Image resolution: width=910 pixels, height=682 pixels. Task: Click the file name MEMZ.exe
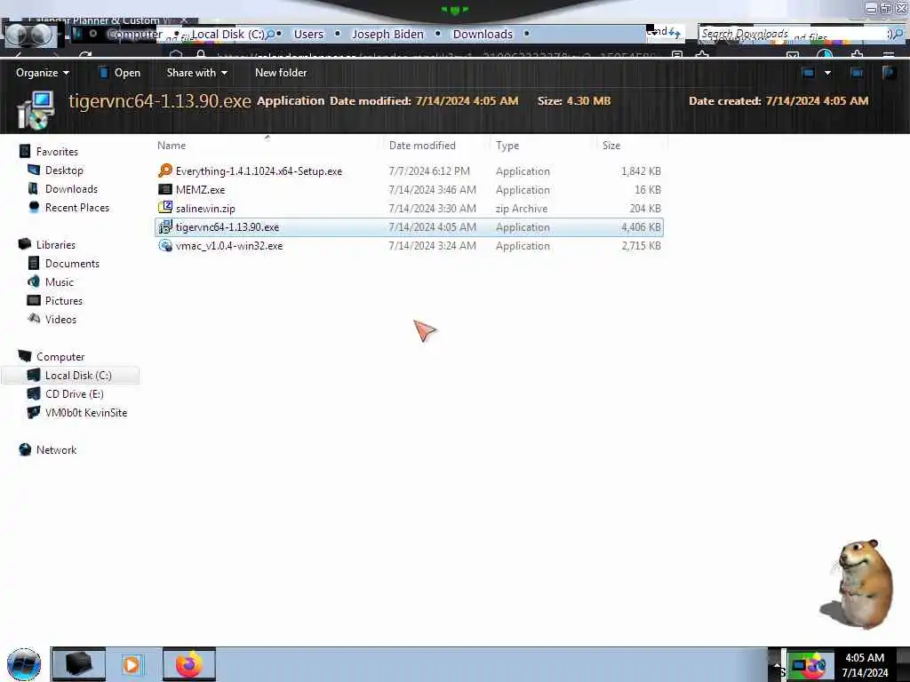click(200, 190)
